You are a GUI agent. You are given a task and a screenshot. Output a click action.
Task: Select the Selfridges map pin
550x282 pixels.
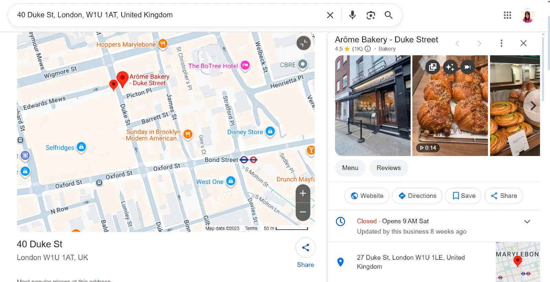(x=81, y=147)
